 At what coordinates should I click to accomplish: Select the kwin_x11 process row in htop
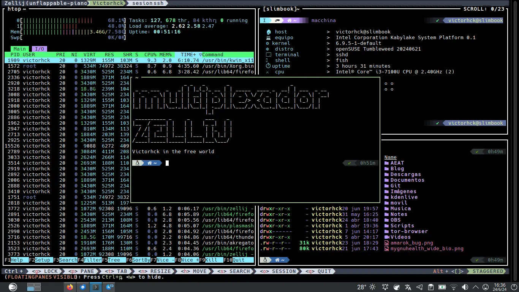129,60
